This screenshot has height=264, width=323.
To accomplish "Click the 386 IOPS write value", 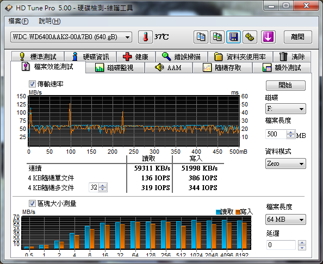I will (x=203, y=178).
